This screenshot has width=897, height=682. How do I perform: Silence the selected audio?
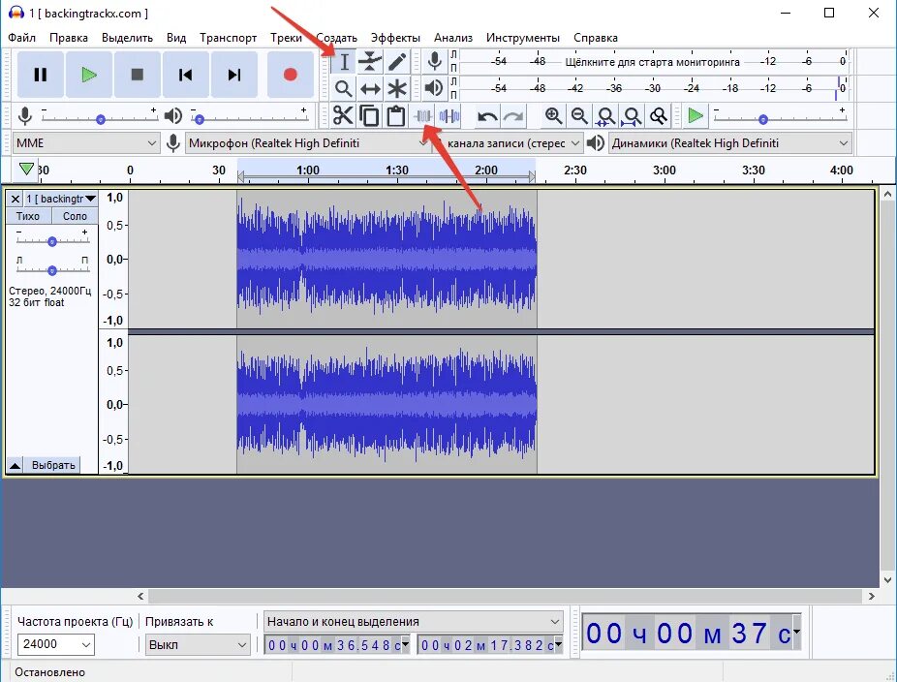click(x=449, y=116)
